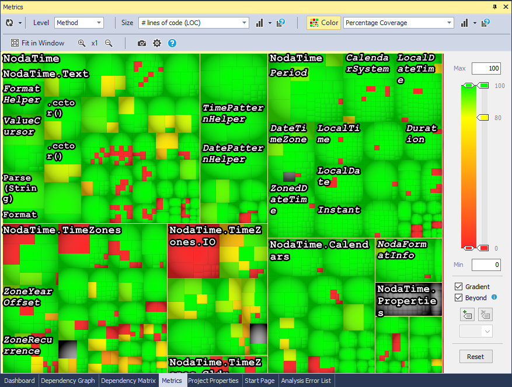This screenshot has width=512, height=387.
Task: Open the Size metric dropdown (lines of code)
Action: [x=194, y=23]
